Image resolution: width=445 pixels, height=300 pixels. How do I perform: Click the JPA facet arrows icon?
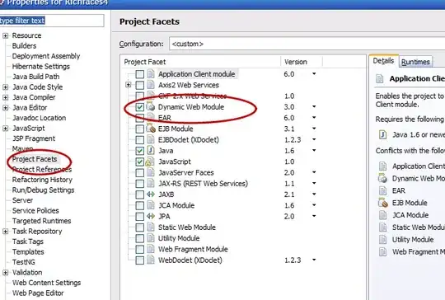pos(151,216)
